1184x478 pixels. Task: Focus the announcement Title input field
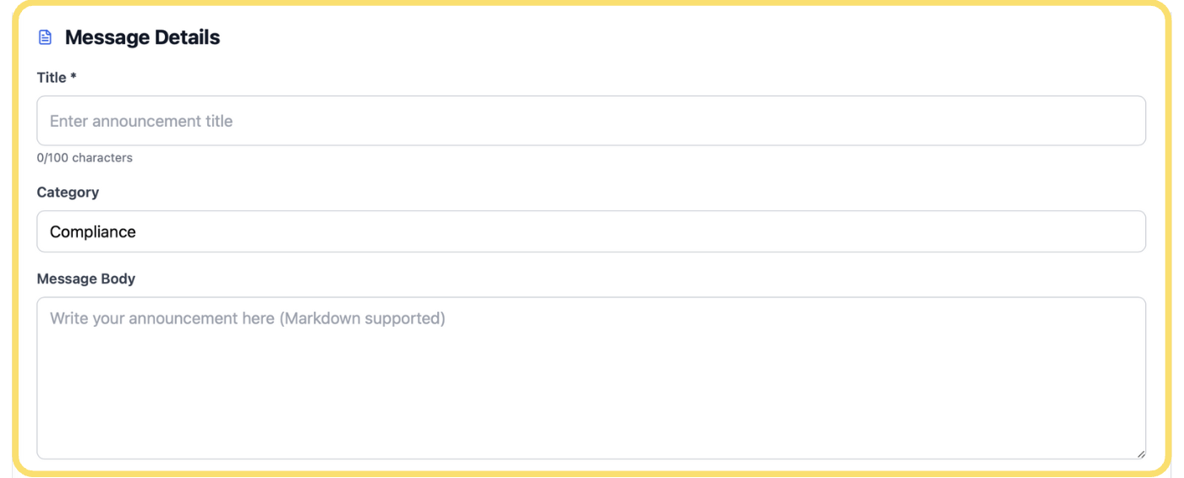pyautogui.click(x=590, y=121)
